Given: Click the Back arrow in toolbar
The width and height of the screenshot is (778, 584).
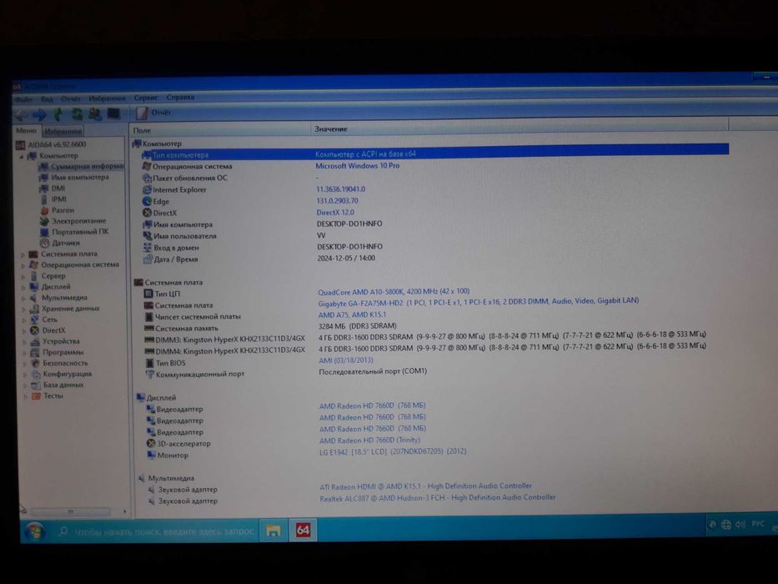Looking at the screenshot, I should click(x=22, y=116).
